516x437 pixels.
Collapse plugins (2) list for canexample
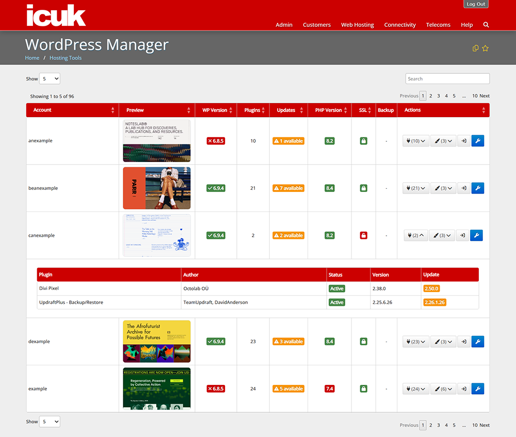click(x=416, y=235)
